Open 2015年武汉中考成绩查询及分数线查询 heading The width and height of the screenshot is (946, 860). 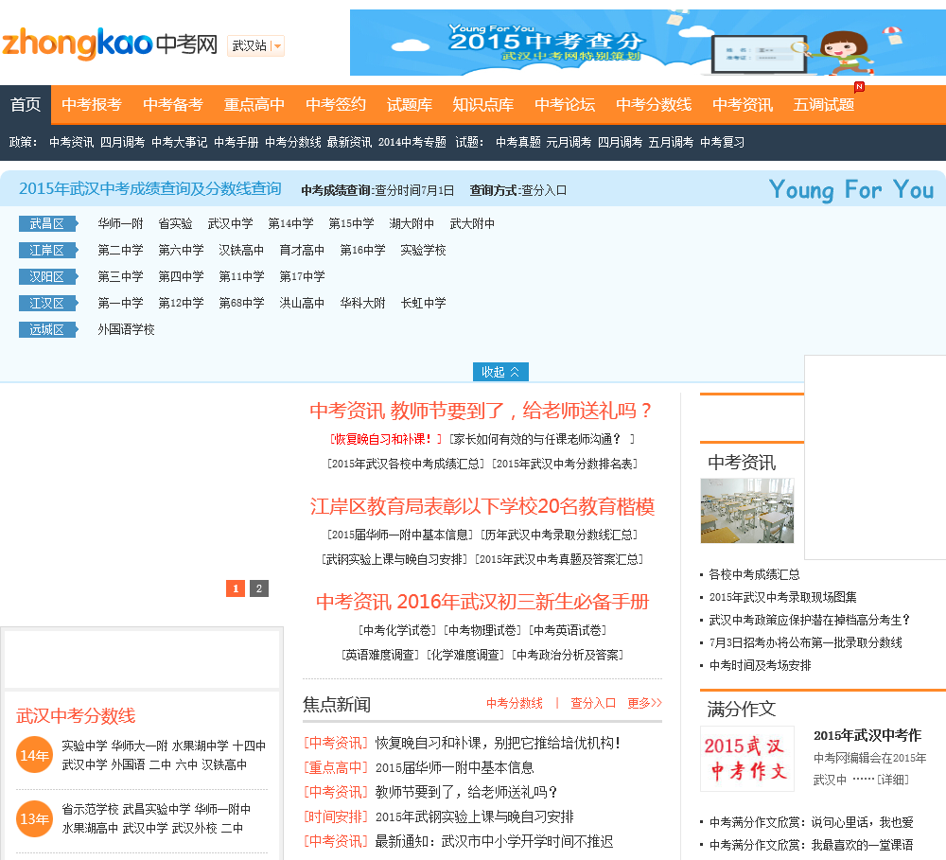pos(150,189)
